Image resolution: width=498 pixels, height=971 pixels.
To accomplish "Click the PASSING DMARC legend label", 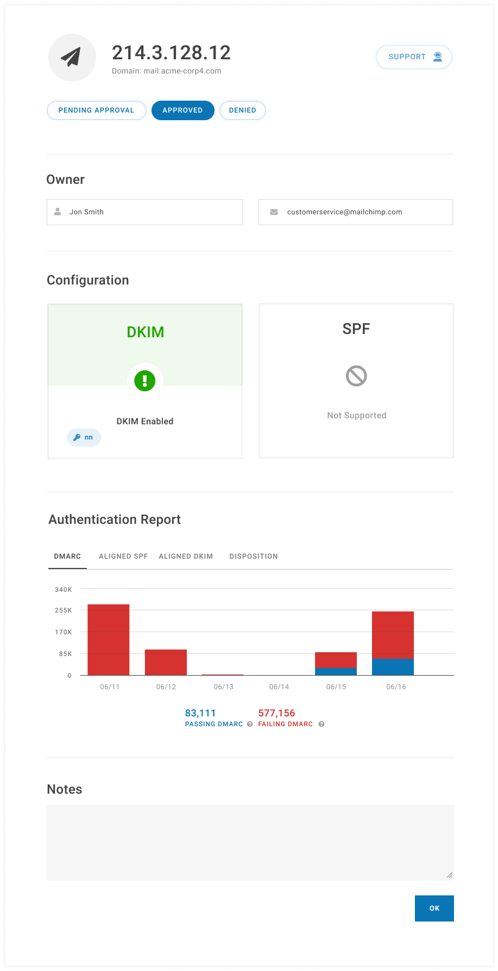I will (x=214, y=724).
